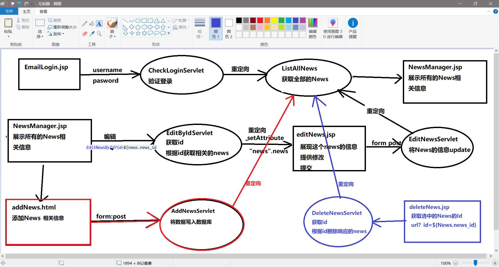
Task: Pick the red color swatch
Action: point(260,20)
